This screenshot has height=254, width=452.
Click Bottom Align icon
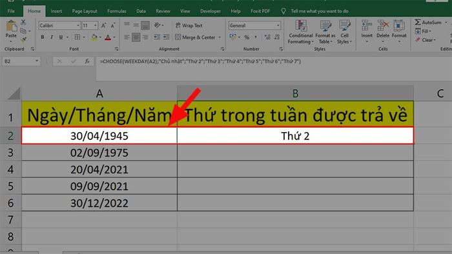click(x=145, y=25)
